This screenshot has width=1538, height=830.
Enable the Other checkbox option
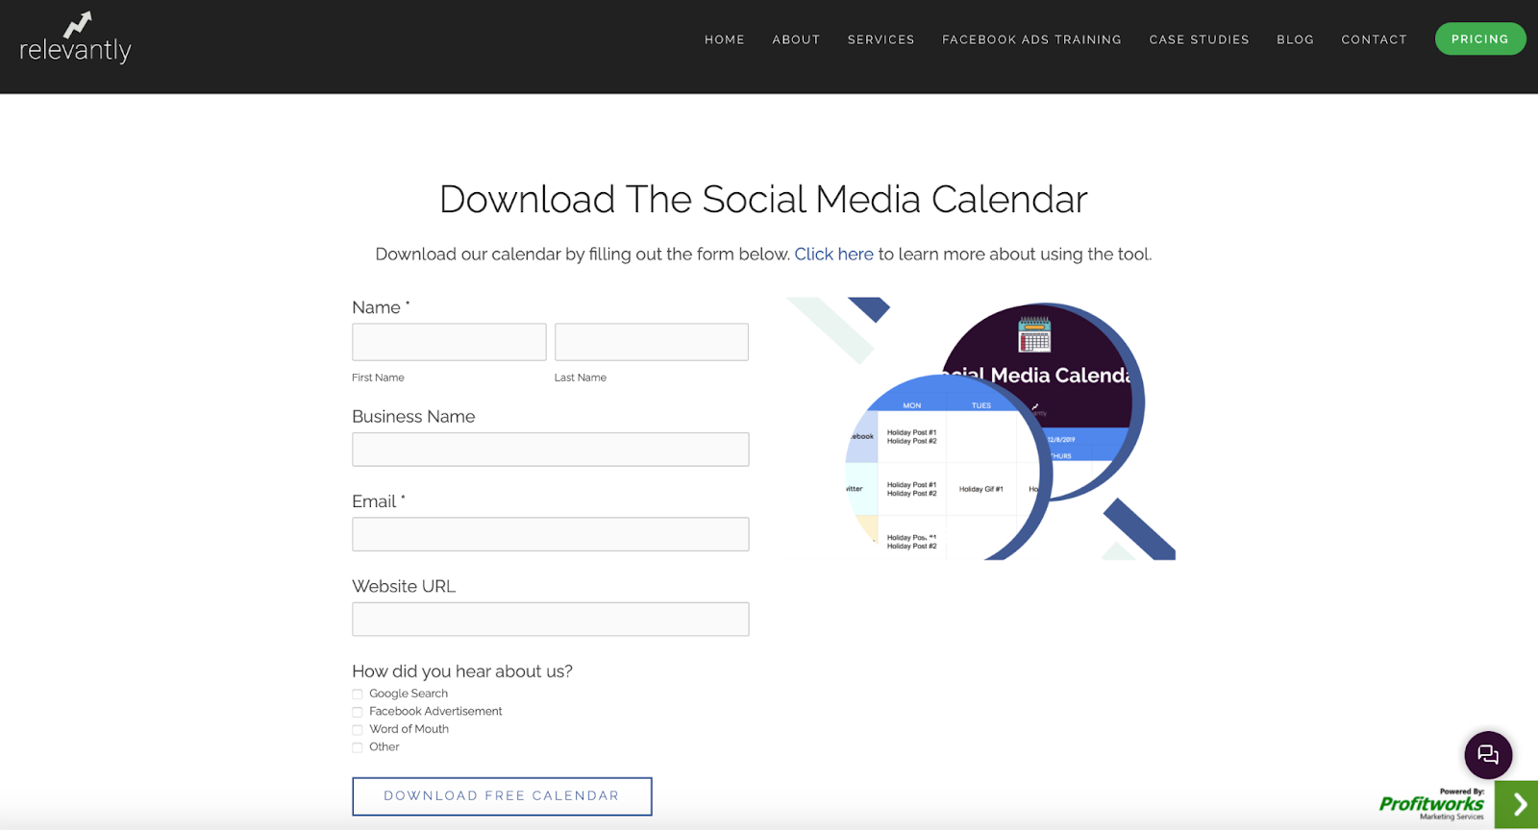pyautogui.click(x=358, y=747)
